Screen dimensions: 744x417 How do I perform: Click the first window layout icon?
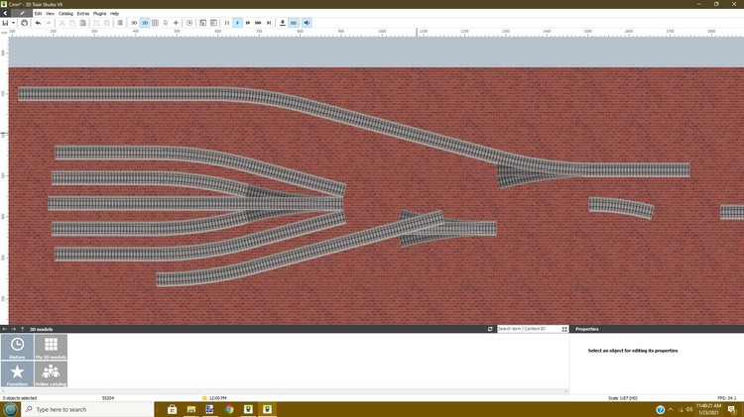point(202,23)
